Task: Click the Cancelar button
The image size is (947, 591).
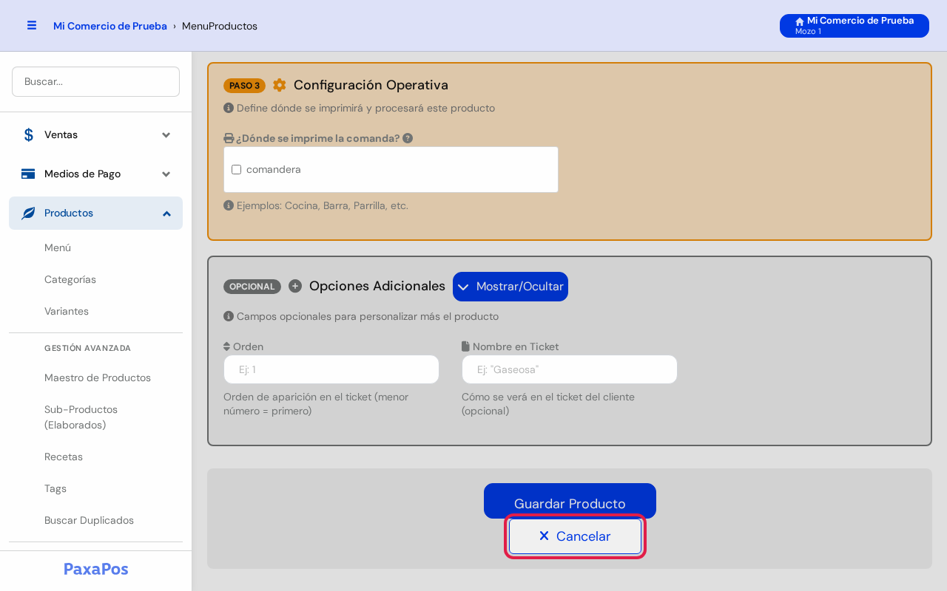Action: (x=575, y=536)
